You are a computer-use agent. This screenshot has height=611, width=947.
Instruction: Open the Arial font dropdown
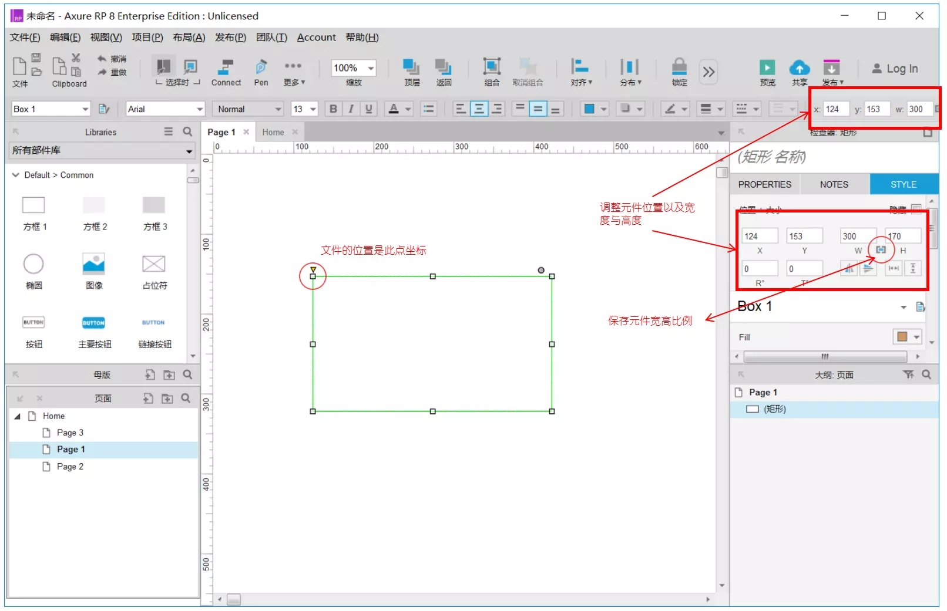pos(200,109)
